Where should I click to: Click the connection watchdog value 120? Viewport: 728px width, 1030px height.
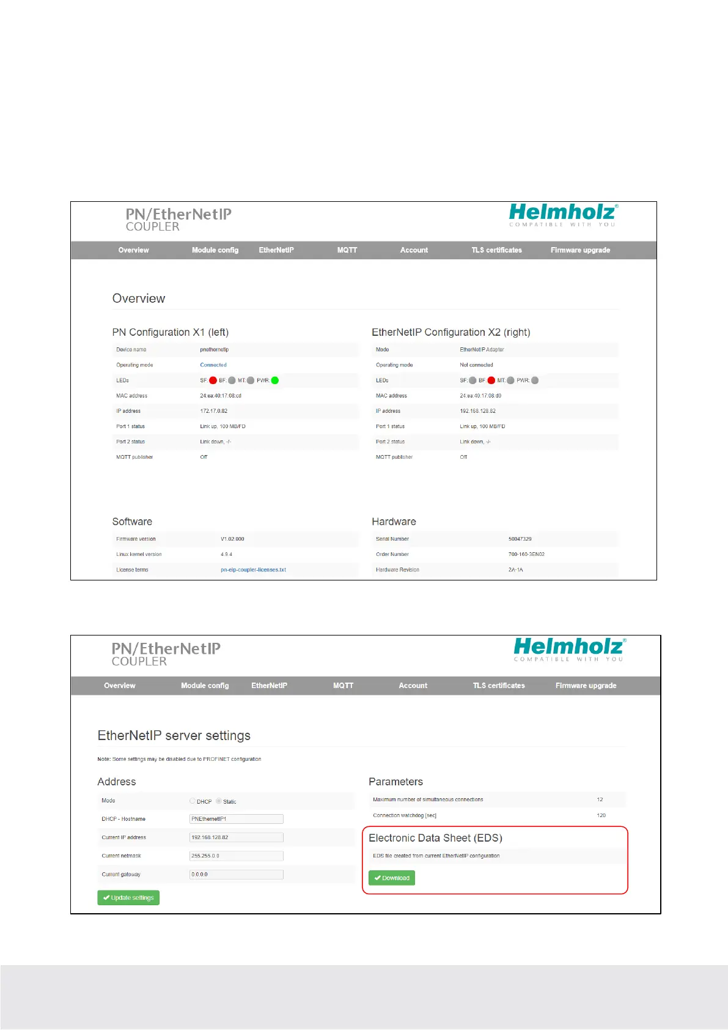(x=601, y=815)
